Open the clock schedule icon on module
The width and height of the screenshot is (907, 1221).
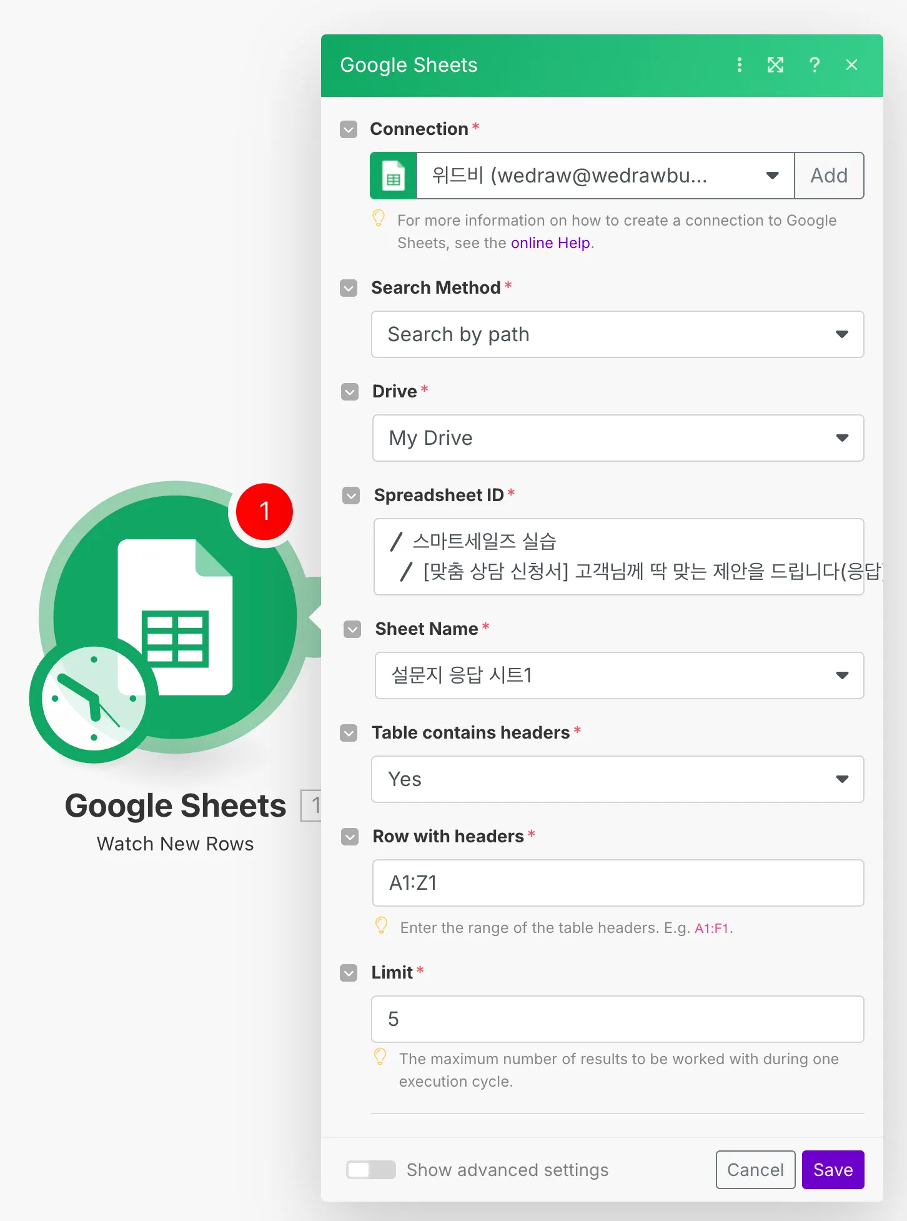click(x=94, y=699)
